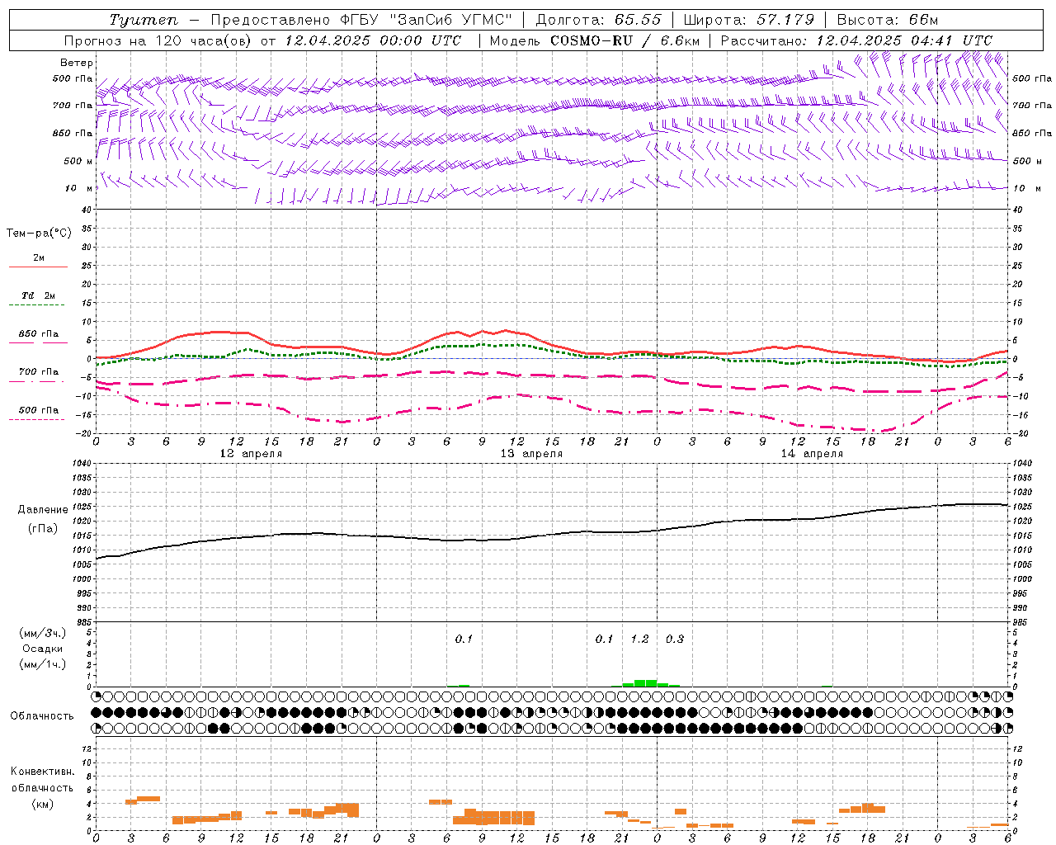Click the (км) convective height unit label
Image resolution: width=1056 pixels, height=845 pixels.
click(x=43, y=804)
